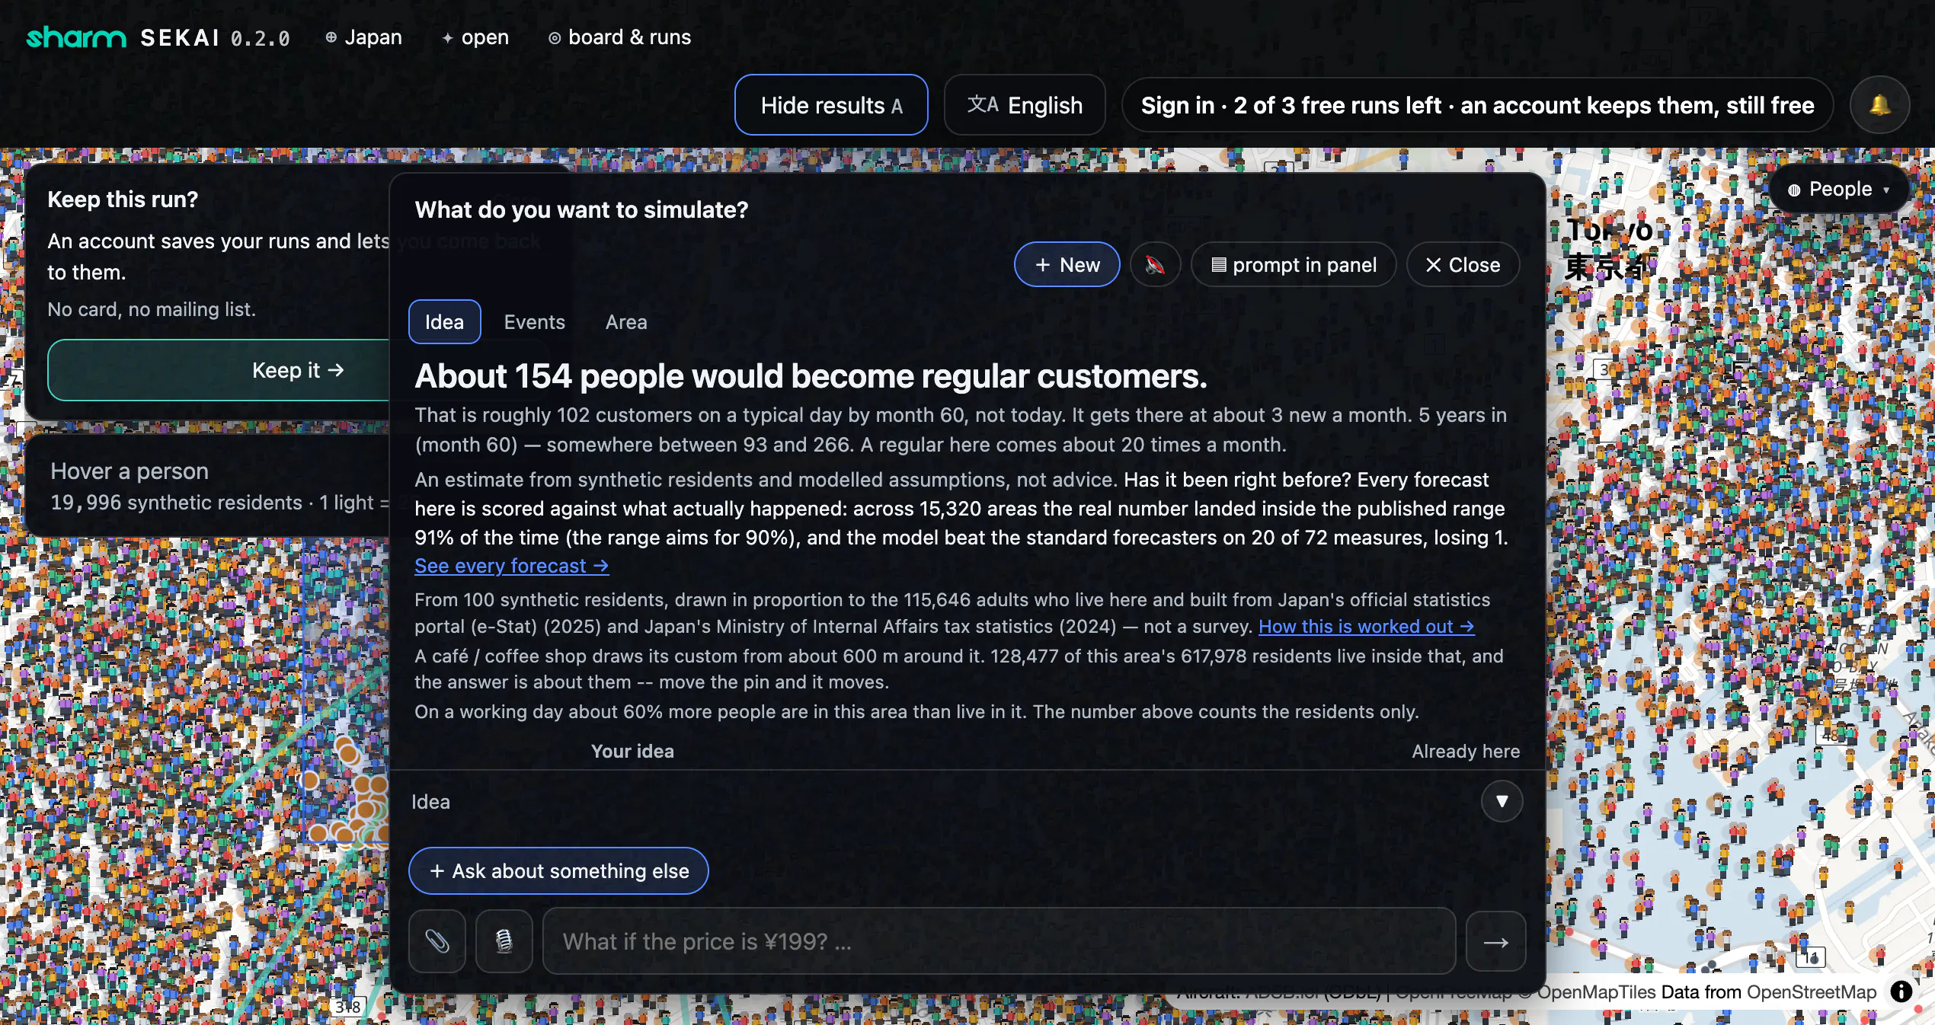Image resolution: width=1935 pixels, height=1025 pixels.
Task: Attach a file with the paperclip icon
Action: pos(437,941)
